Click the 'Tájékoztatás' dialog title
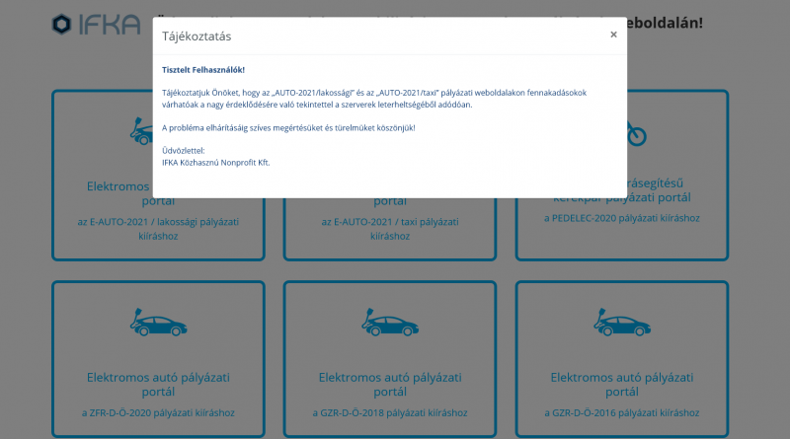The height and width of the screenshot is (439, 790). 197,37
